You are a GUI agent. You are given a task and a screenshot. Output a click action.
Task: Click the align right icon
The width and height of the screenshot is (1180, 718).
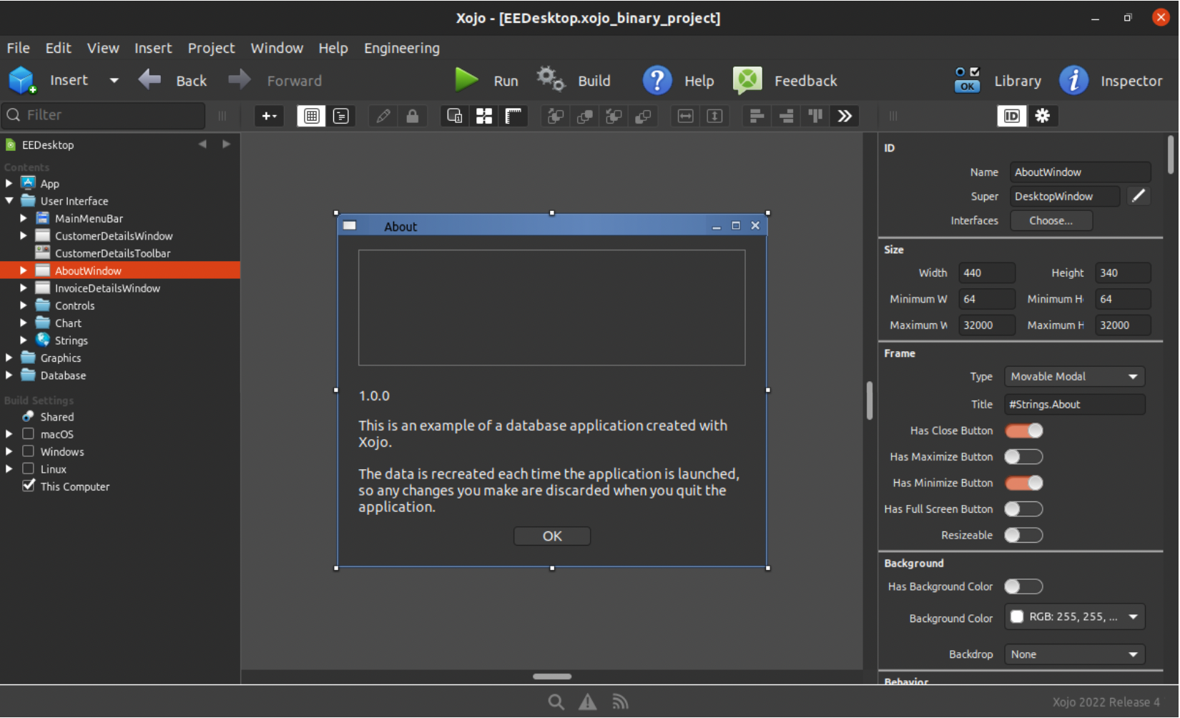[787, 116]
